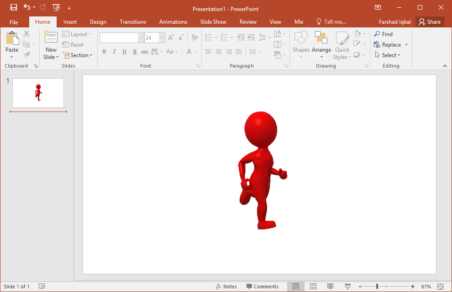452x292 pixels.
Task: Toggle Italic text formatting
Action: [114, 52]
